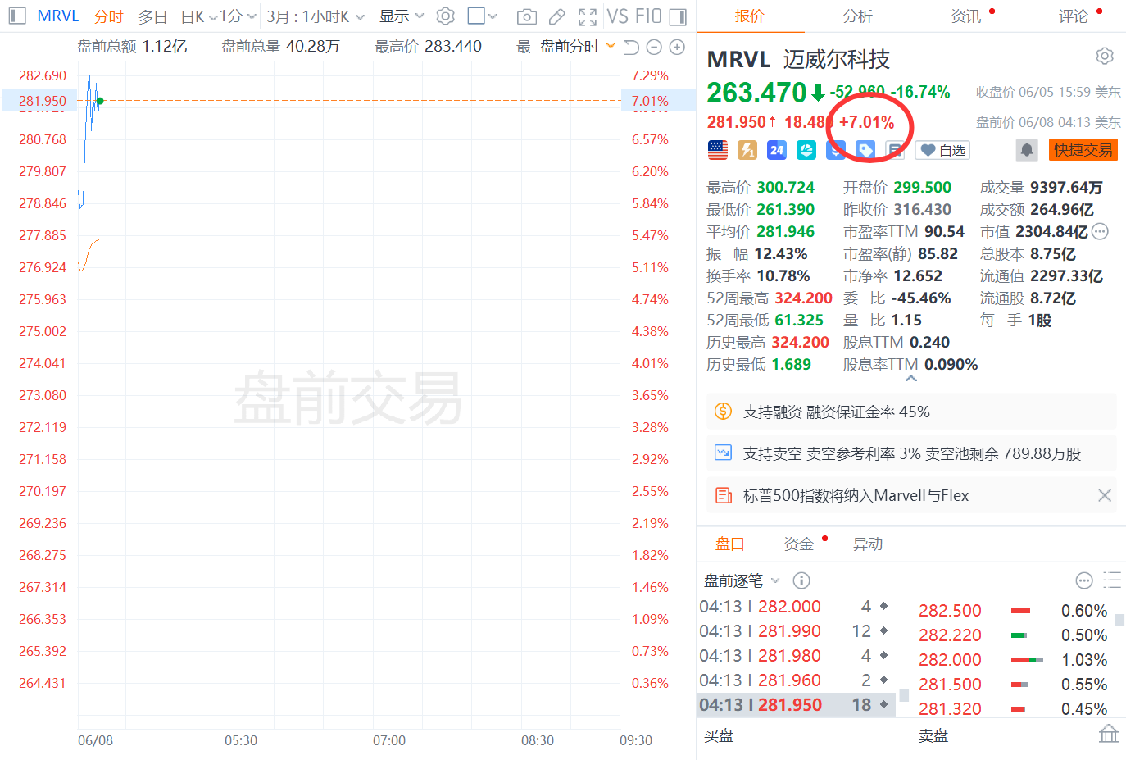
Task: Click the teal badge icon beside 24
Action: [806, 150]
